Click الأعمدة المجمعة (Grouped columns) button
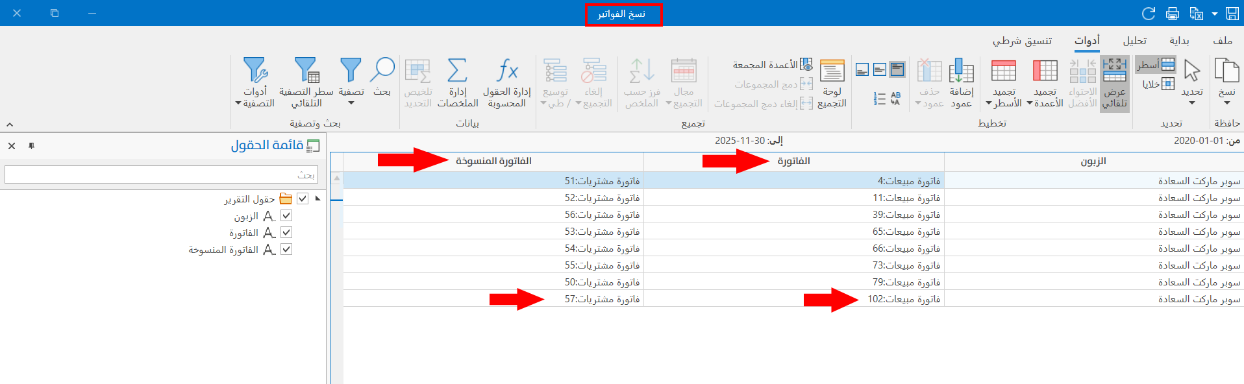This screenshot has height=384, width=1244. pyautogui.click(x=773, y=64)
